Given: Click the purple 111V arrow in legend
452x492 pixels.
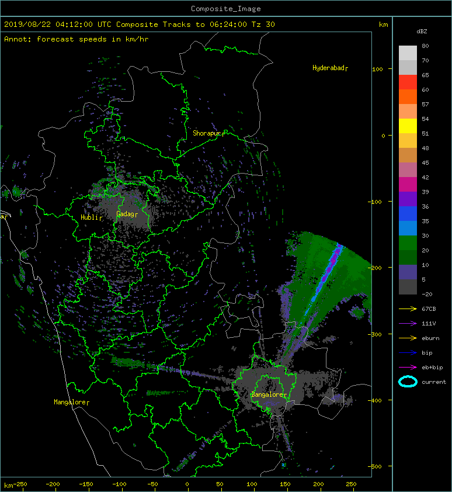Looking at the screenshot, I should point(408,324).
